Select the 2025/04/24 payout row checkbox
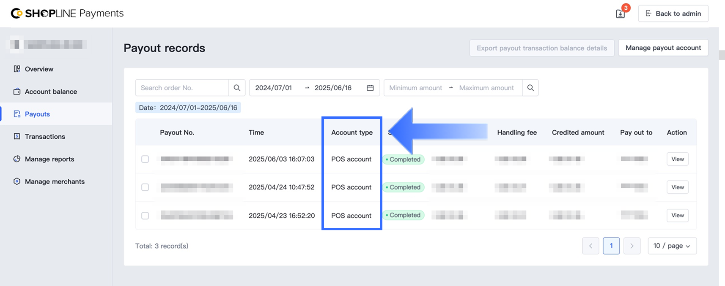 click(145, 187)
